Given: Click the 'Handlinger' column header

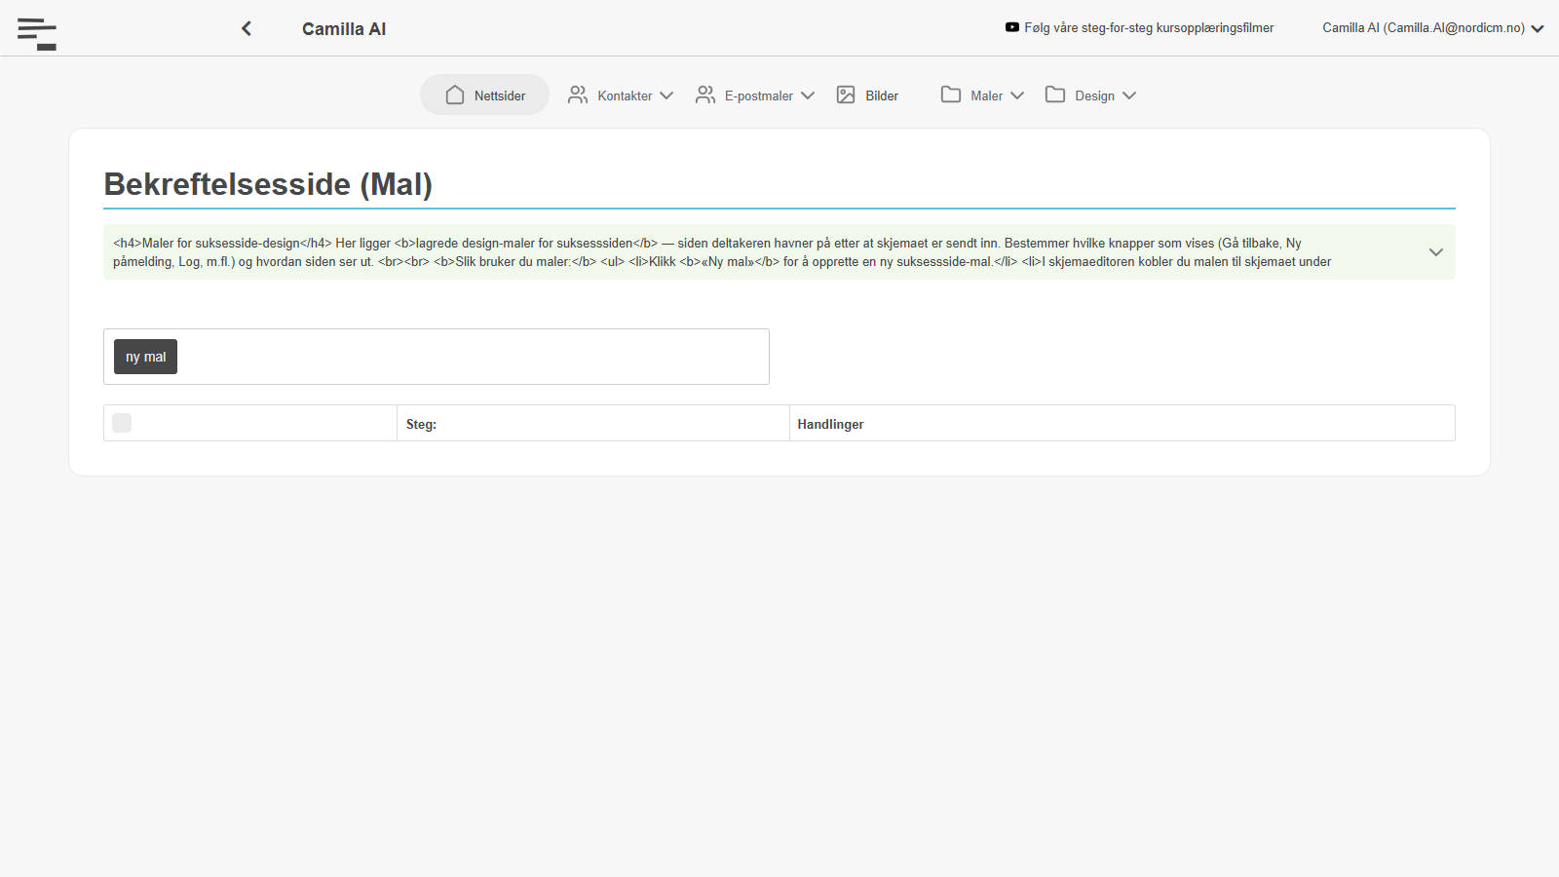Looking at the screenshot, I should click(830, 424).
